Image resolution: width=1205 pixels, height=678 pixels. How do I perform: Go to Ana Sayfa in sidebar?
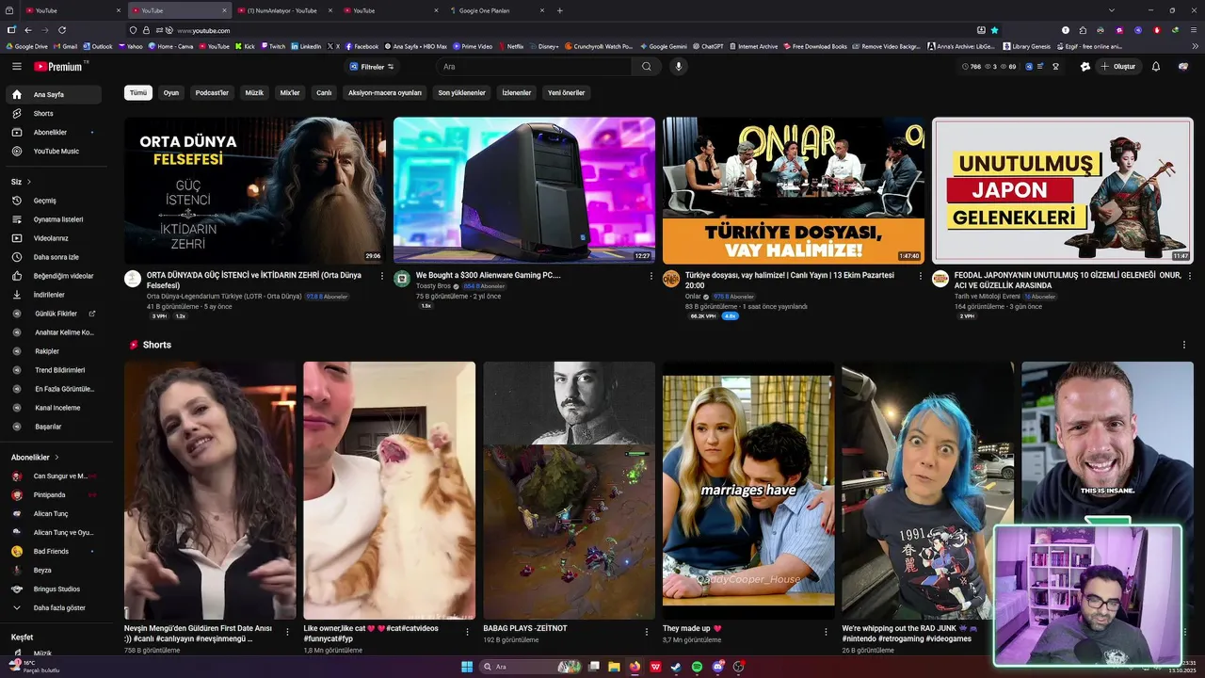pos(54,95)
